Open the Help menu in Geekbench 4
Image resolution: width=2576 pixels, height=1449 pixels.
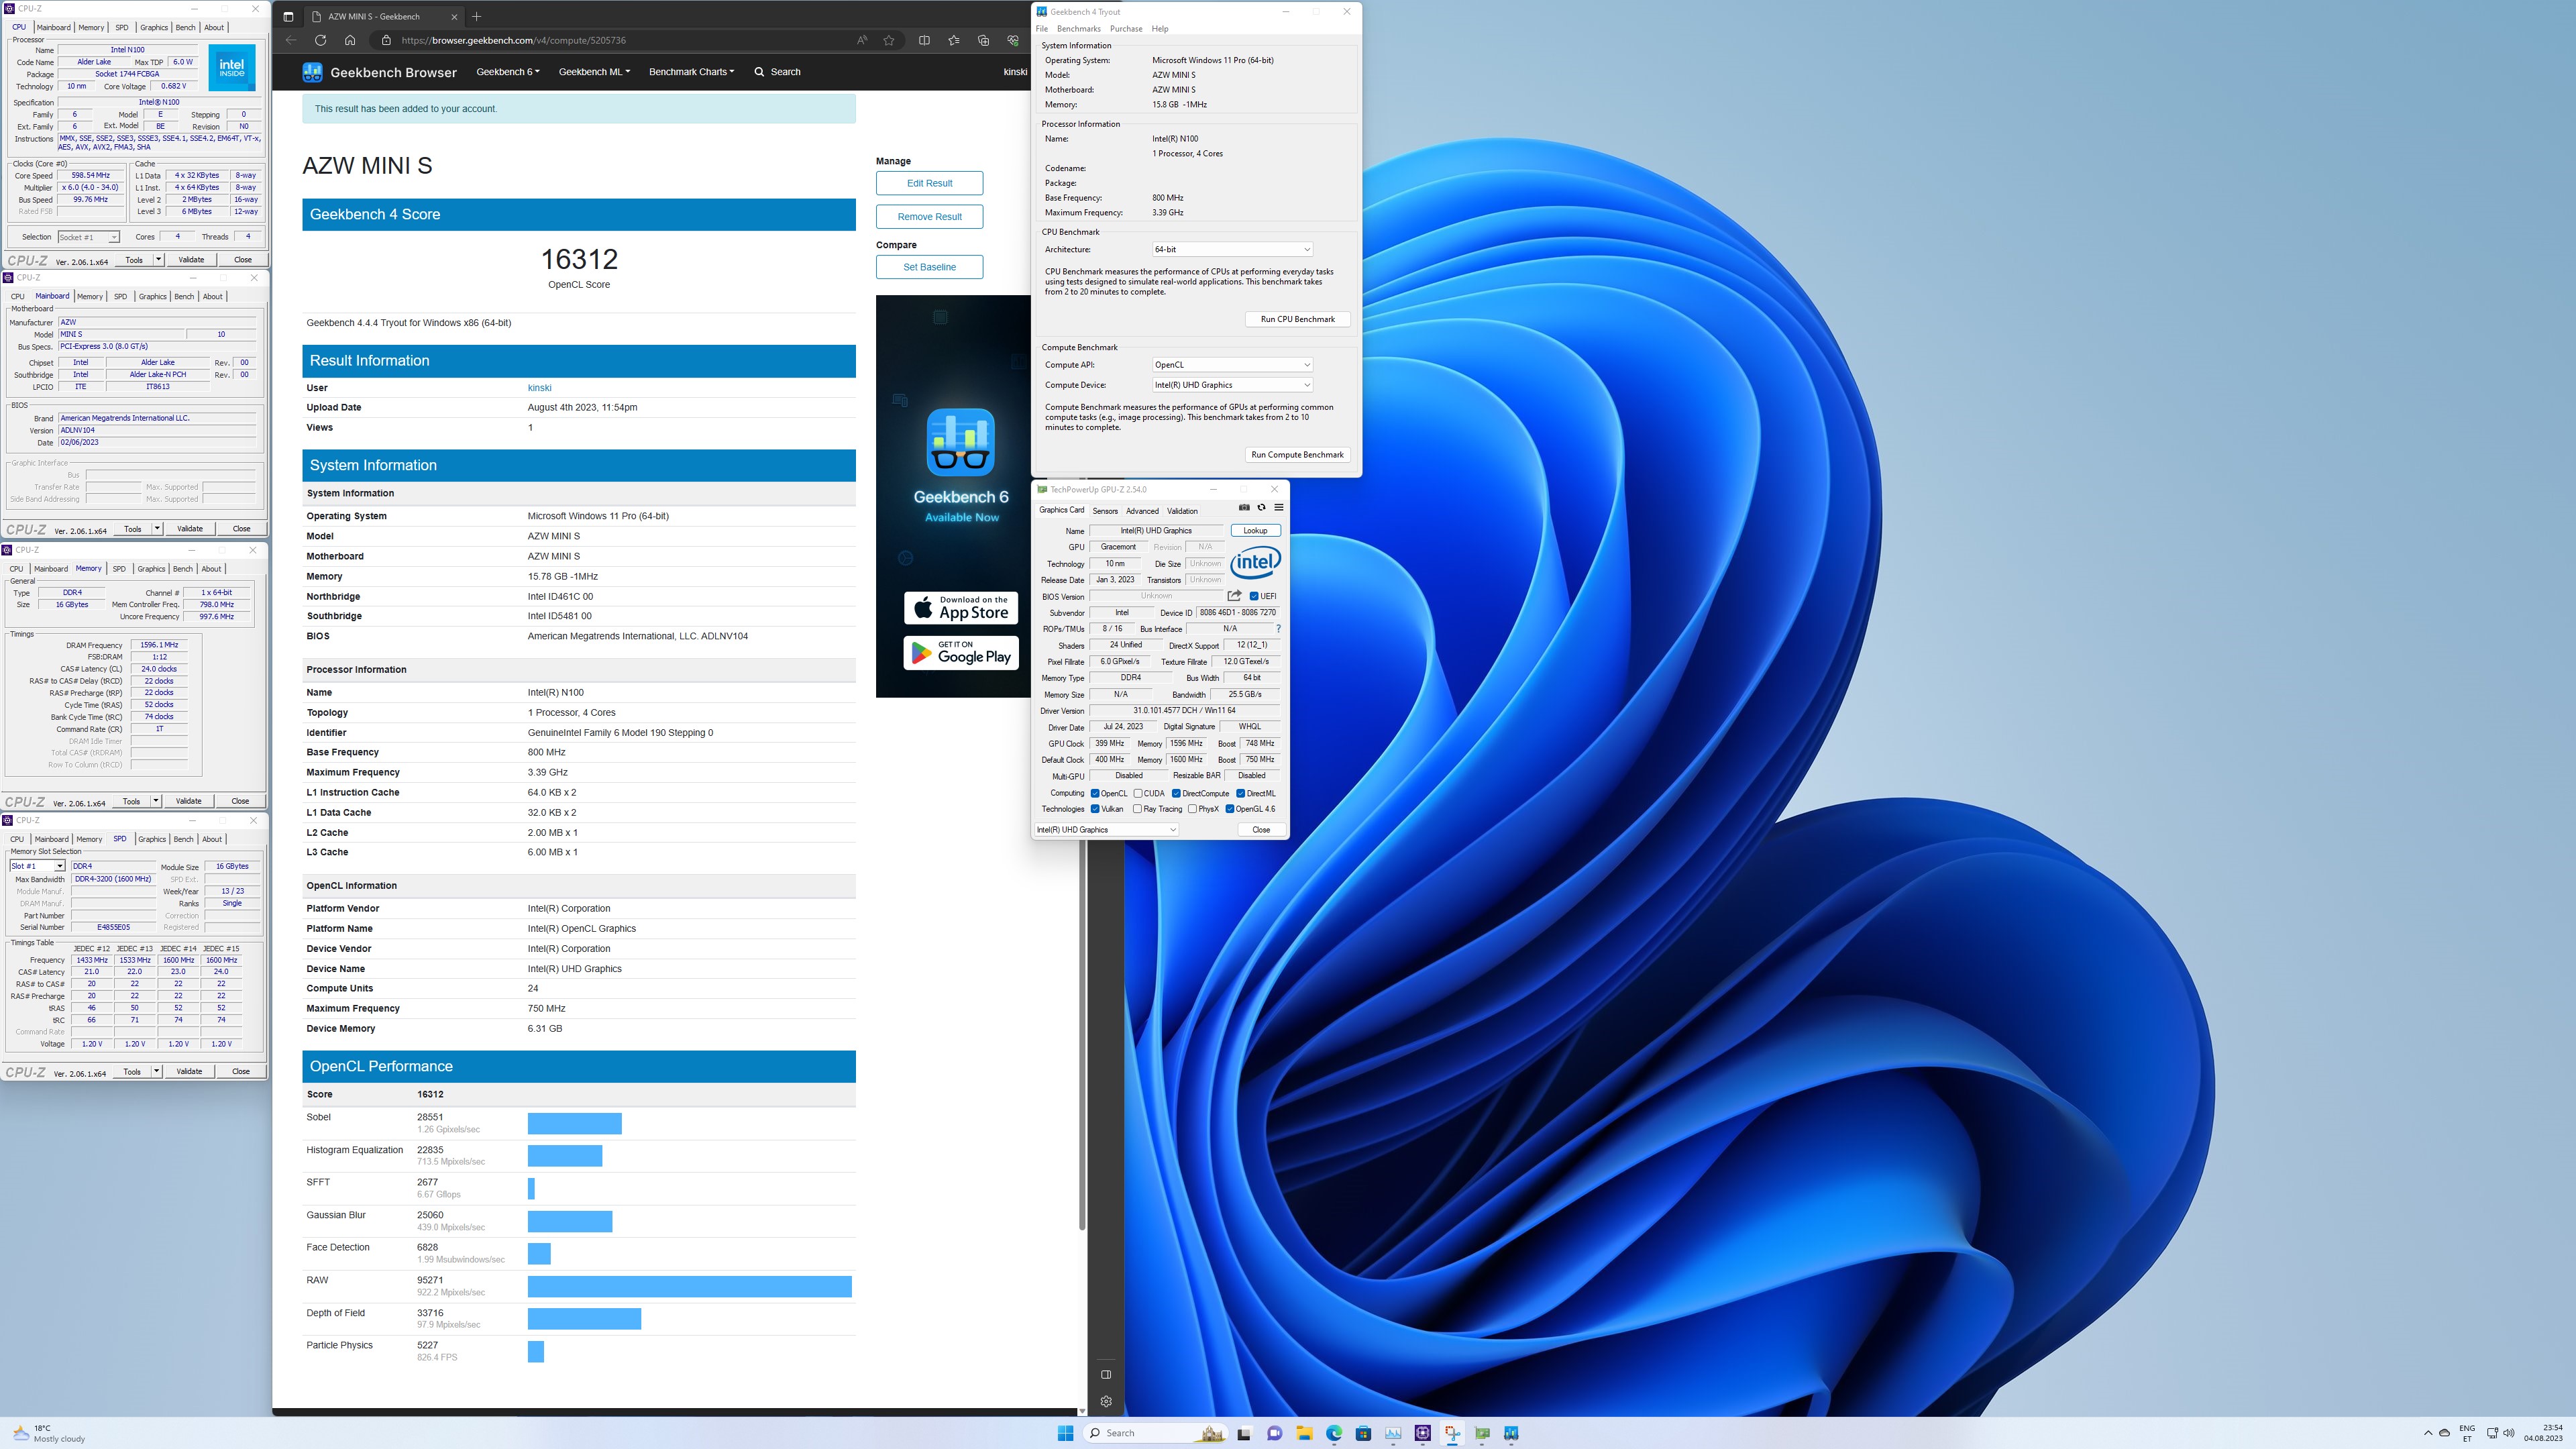[x=1160, y=29]
